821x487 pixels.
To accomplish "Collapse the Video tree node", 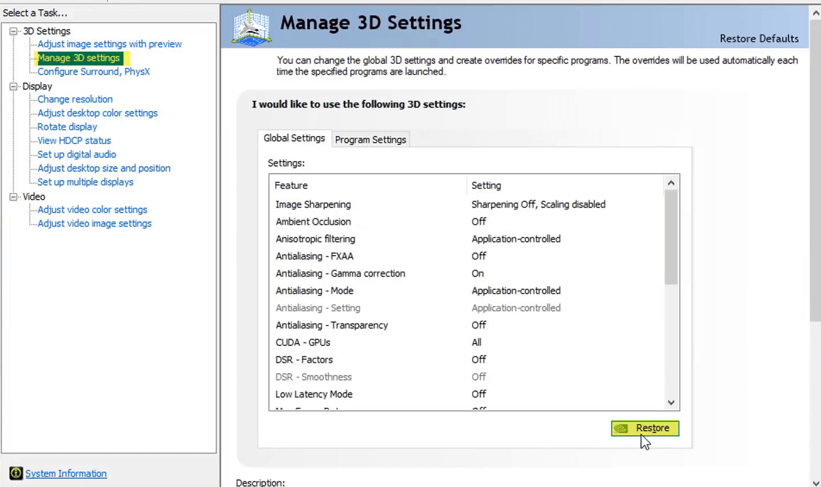I will click(x=13, y=197).
